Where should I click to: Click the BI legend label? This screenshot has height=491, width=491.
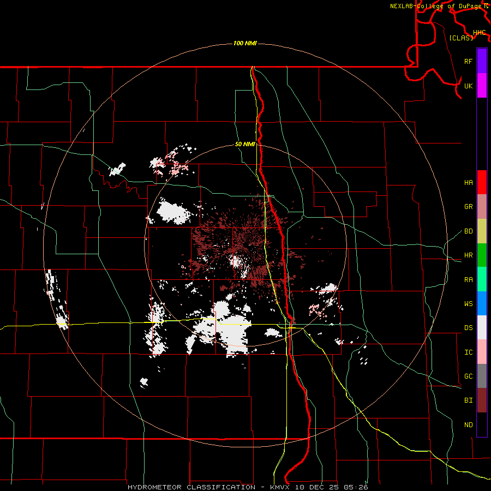coord(468,400)
